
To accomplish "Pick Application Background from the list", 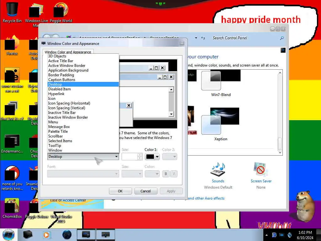I will coord(83,70).
